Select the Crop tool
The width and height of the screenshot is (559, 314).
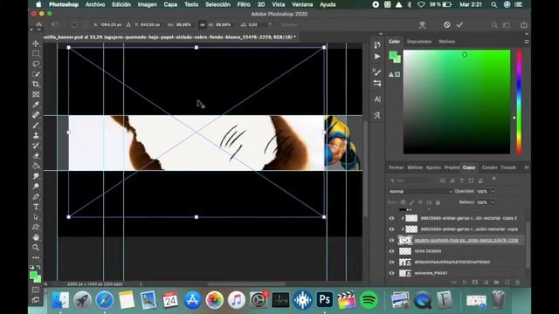pos(36,85)
